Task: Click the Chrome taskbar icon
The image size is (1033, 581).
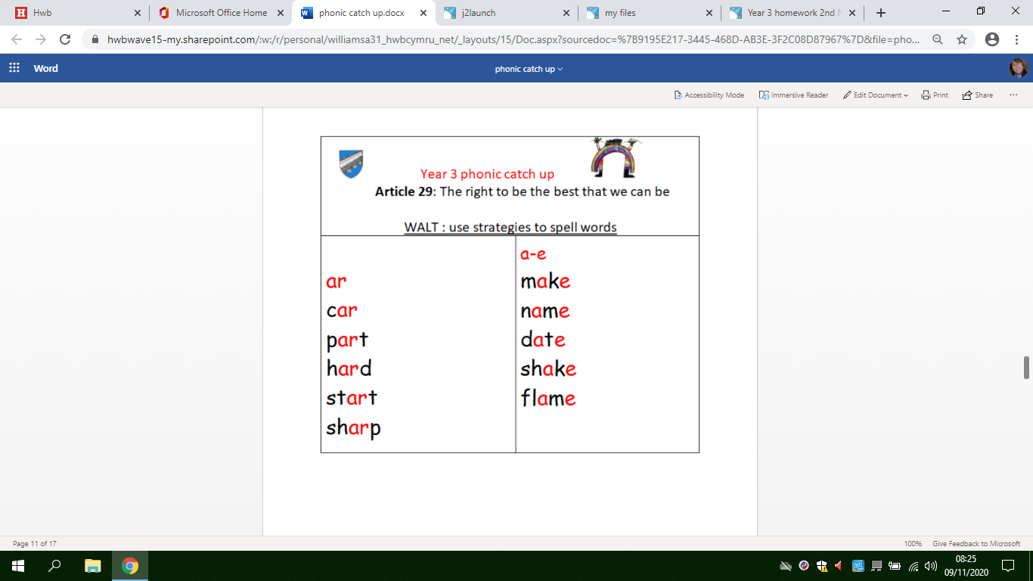Action: [130, 566]
